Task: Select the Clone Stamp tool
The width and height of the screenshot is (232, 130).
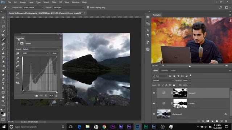Action: [x=3, y=53]
